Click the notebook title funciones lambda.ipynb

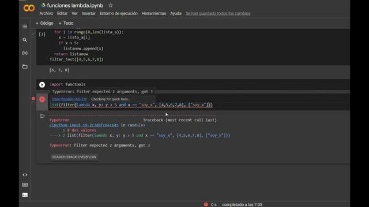pyautogui.click(x=75, y=5)
